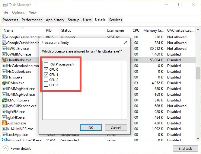Uncheck the CPU 1 checkbox
Screen dimensions: 201x154
tap(46, 75)
